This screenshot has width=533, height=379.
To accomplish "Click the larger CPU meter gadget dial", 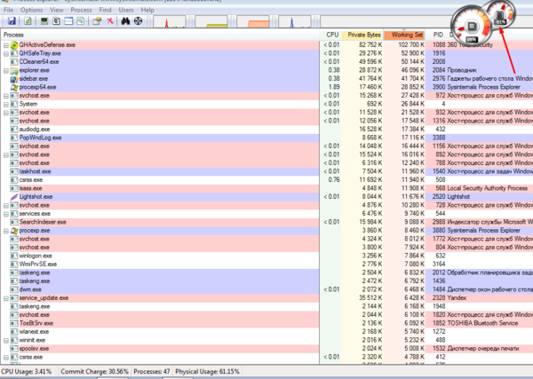I will click(x=471, y=26).
